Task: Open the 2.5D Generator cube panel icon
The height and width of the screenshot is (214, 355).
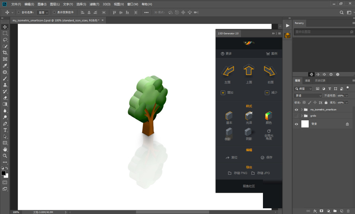Action: (288, 36)
